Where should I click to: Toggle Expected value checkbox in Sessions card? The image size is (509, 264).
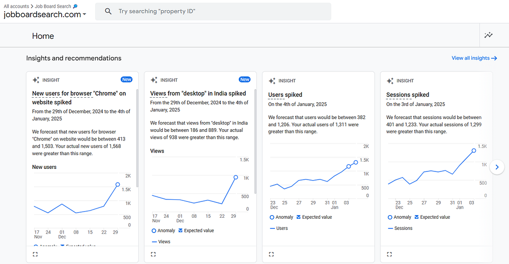(x=417, y=217)
